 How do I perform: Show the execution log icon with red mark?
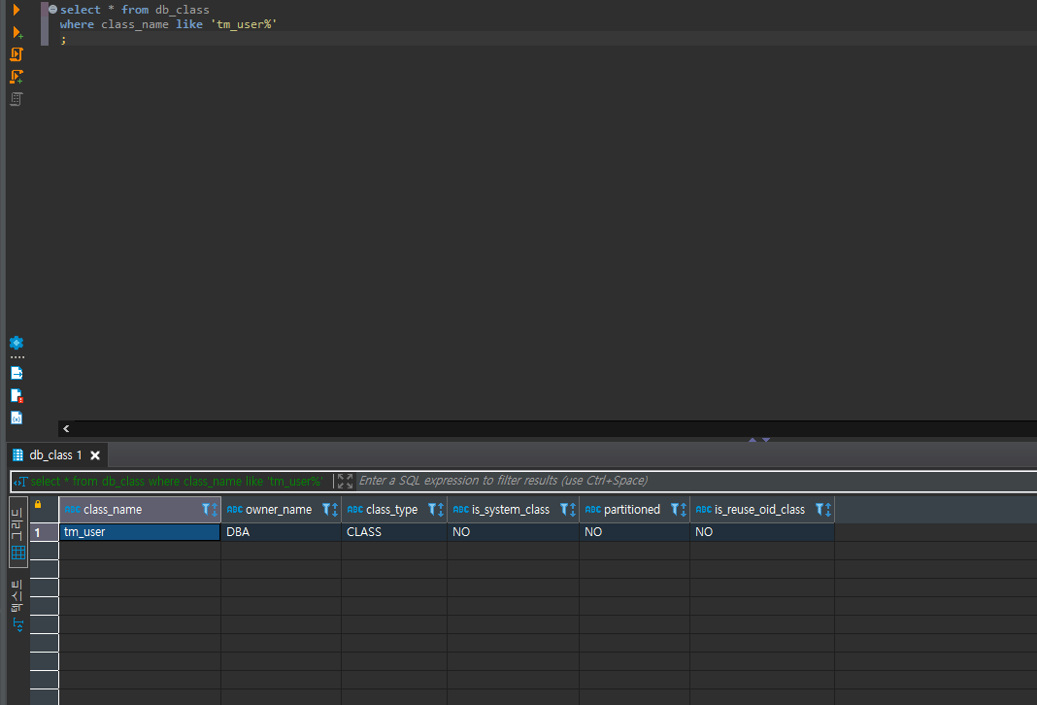coord(17,395)
